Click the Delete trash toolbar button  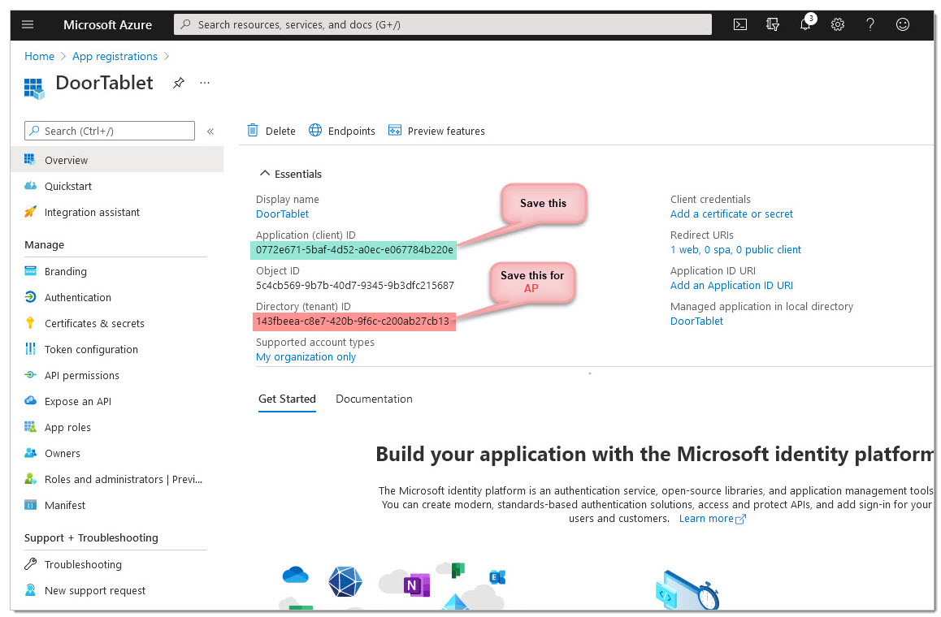(x=271, y=131)
